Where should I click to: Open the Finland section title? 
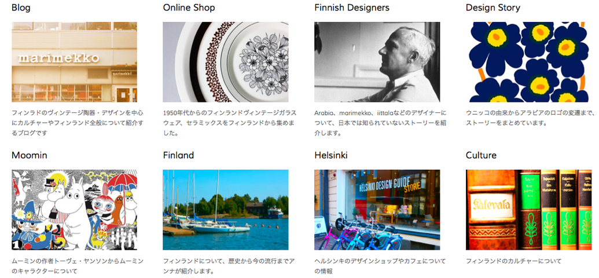point(178,155)
